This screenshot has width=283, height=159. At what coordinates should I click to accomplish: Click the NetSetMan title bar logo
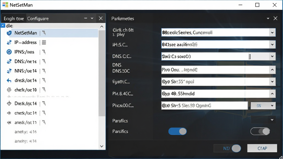tap(5, 5)
